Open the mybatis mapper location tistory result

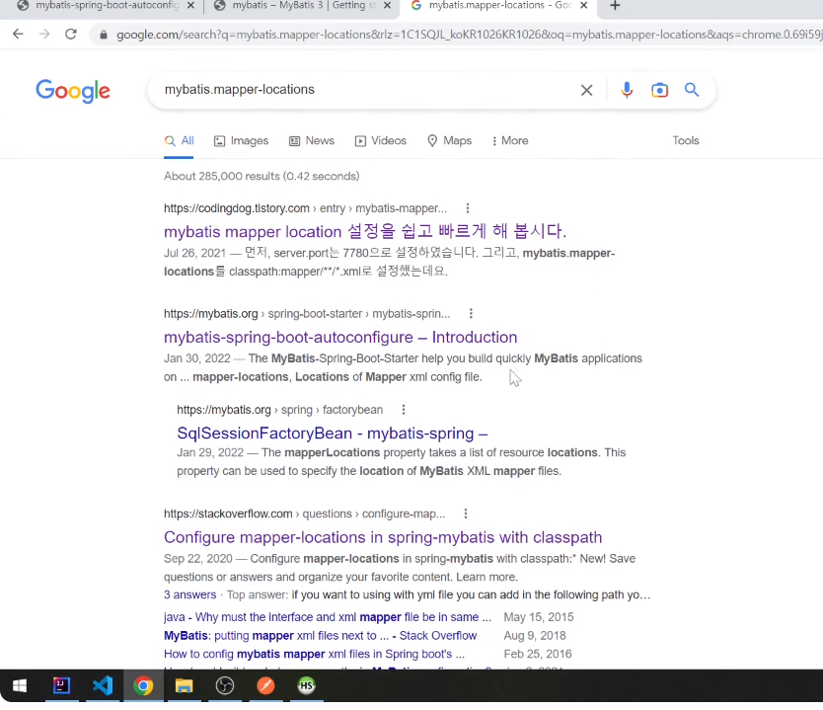click(x=365, y=232)
